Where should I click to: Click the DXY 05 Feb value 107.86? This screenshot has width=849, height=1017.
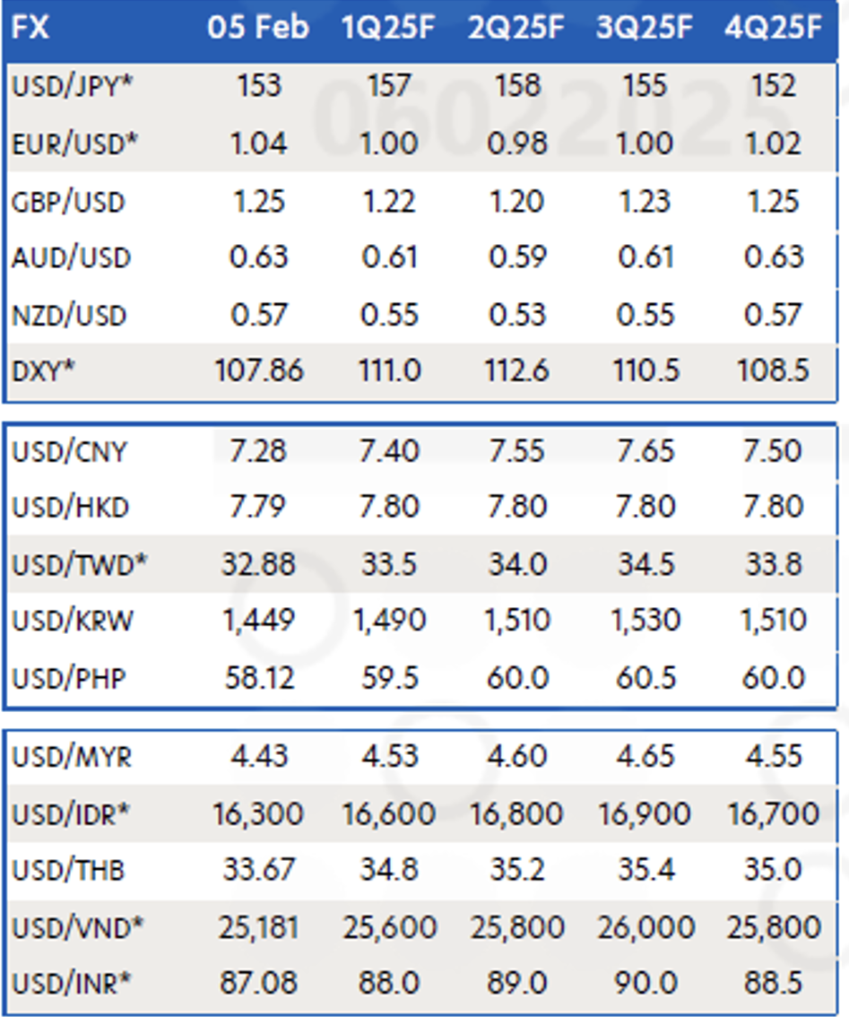[x=259, y=371]
